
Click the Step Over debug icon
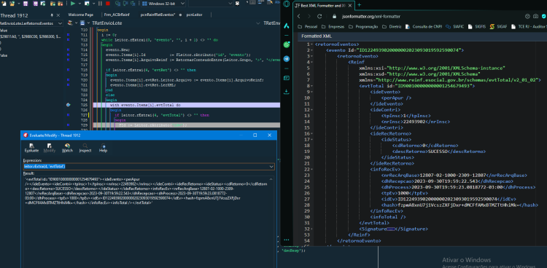click(x=125, y=4)
